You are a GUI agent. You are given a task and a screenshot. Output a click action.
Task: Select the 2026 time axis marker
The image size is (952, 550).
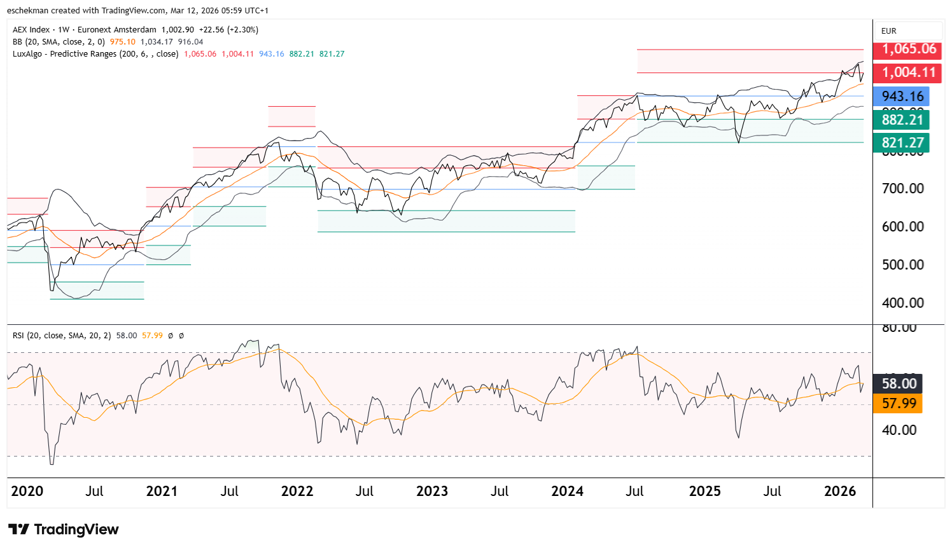click(840, 492)
